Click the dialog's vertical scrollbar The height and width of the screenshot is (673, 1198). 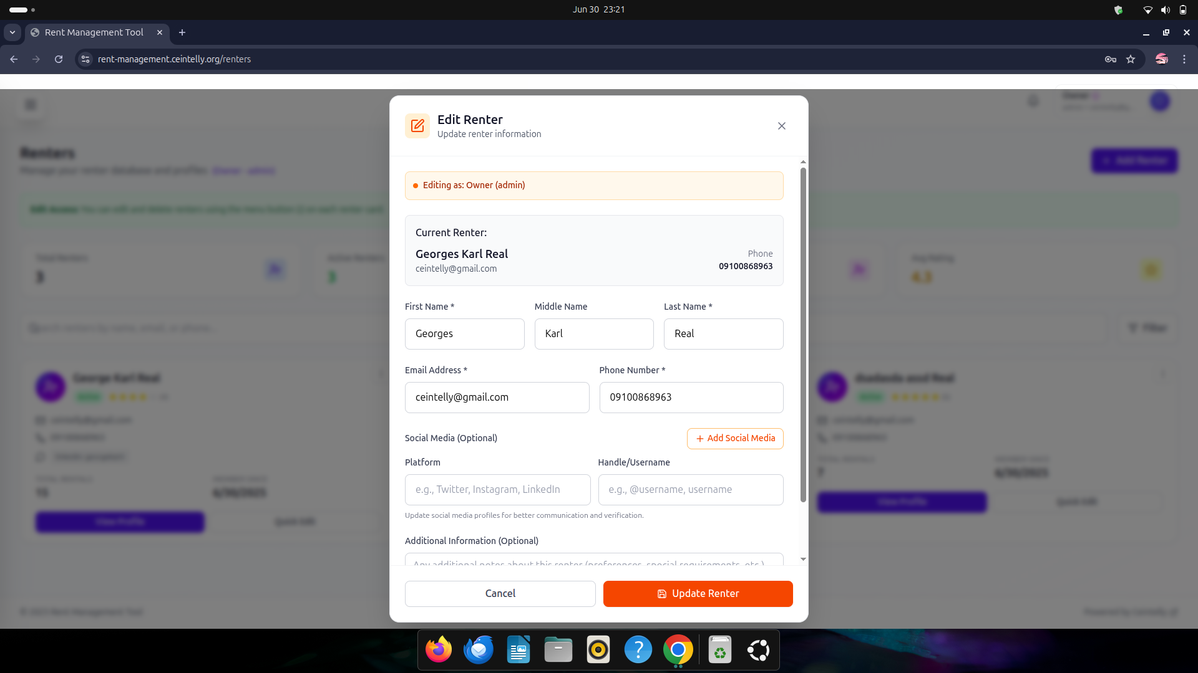pos(803,336)
